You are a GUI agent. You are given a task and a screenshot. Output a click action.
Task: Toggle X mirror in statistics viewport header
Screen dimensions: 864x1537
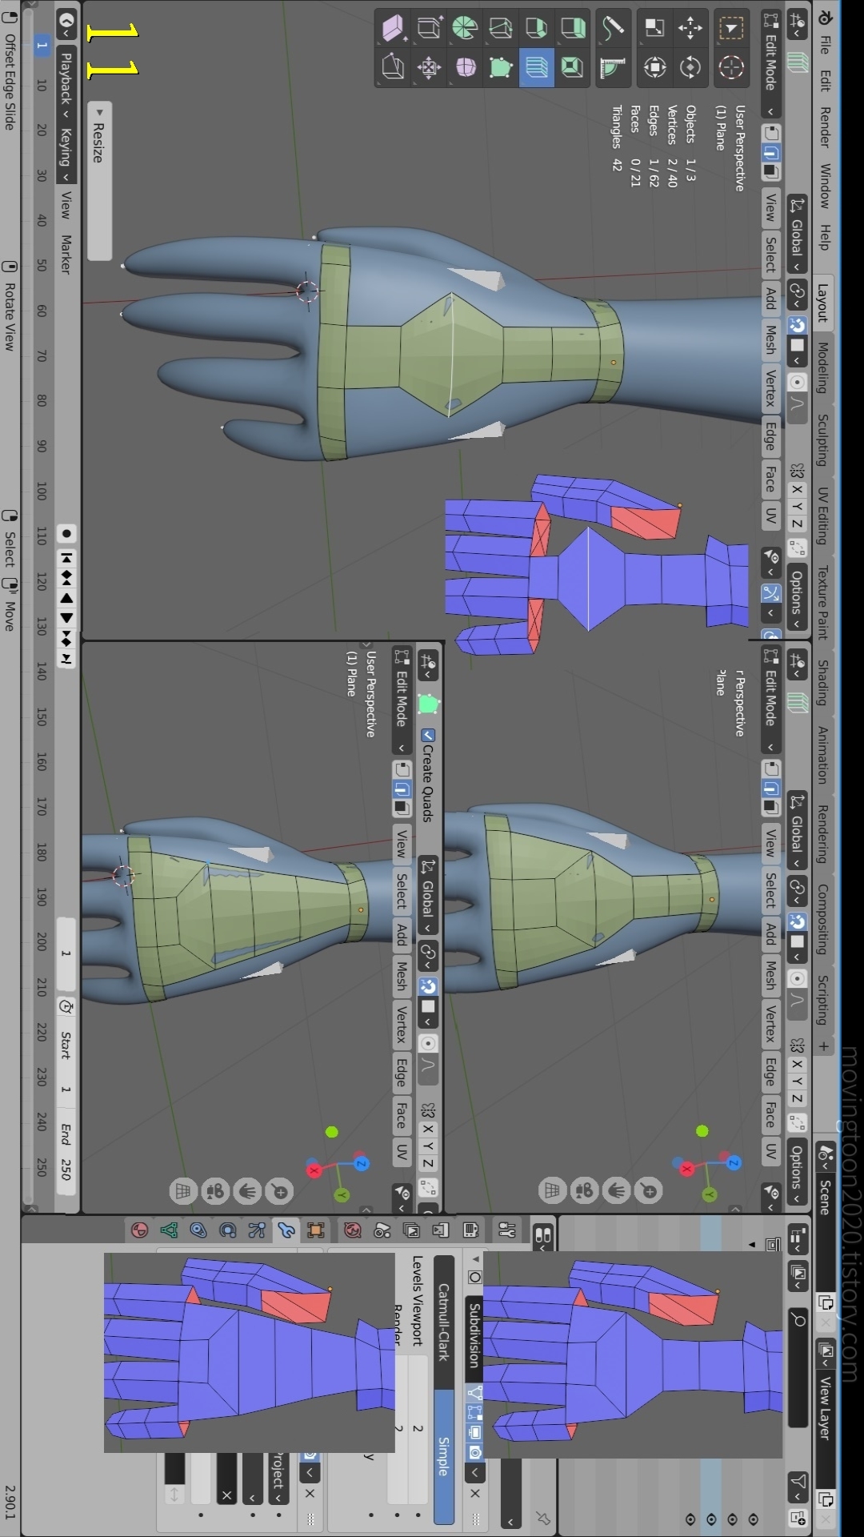tap(797, 489)
